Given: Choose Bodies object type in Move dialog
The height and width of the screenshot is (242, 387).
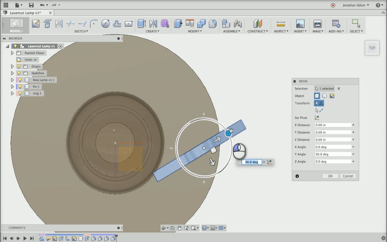Looking at the screenshot, I should click(324, 96).
